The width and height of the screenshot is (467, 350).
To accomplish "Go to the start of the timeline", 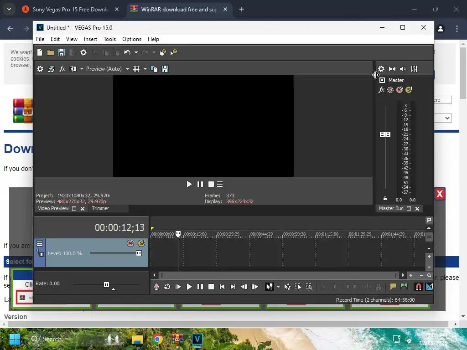I will click(222, 287).
